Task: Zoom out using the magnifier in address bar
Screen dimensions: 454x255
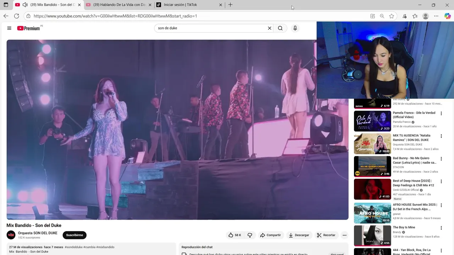Action: tap(382, 16)
